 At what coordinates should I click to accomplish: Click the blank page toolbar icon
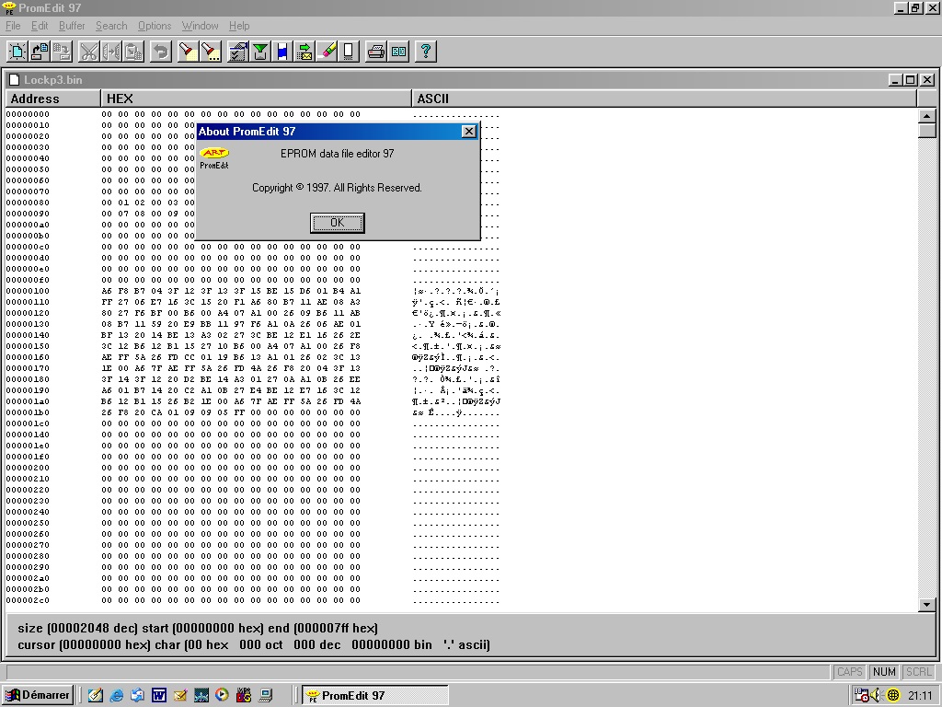coord(349,52)
